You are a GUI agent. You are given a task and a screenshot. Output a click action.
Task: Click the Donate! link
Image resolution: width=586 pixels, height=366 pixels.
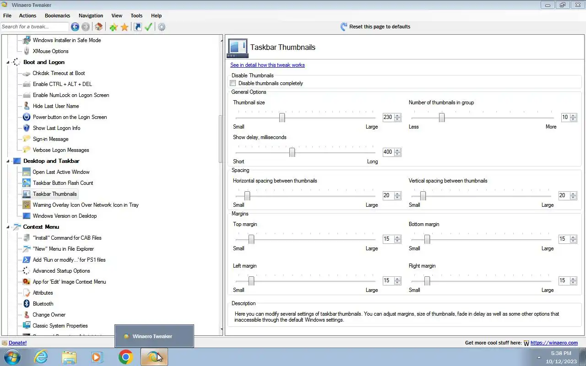(x=17, y=343)
